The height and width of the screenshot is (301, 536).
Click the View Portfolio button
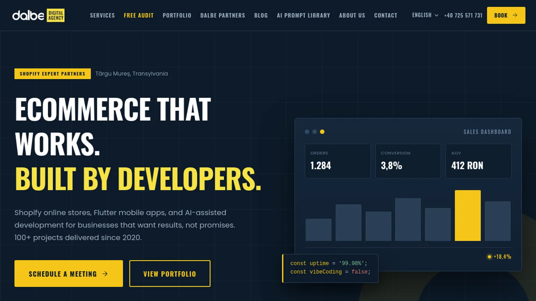[170, 274]
